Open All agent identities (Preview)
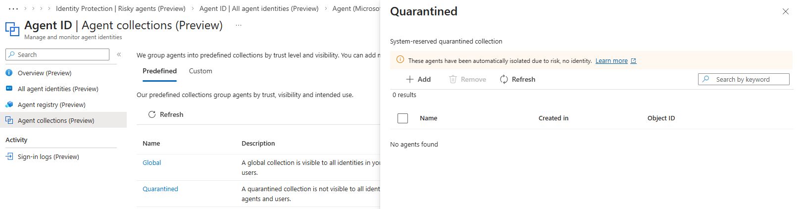The height and width of the screenshot is (209, 802). click(x=58, y=89)
